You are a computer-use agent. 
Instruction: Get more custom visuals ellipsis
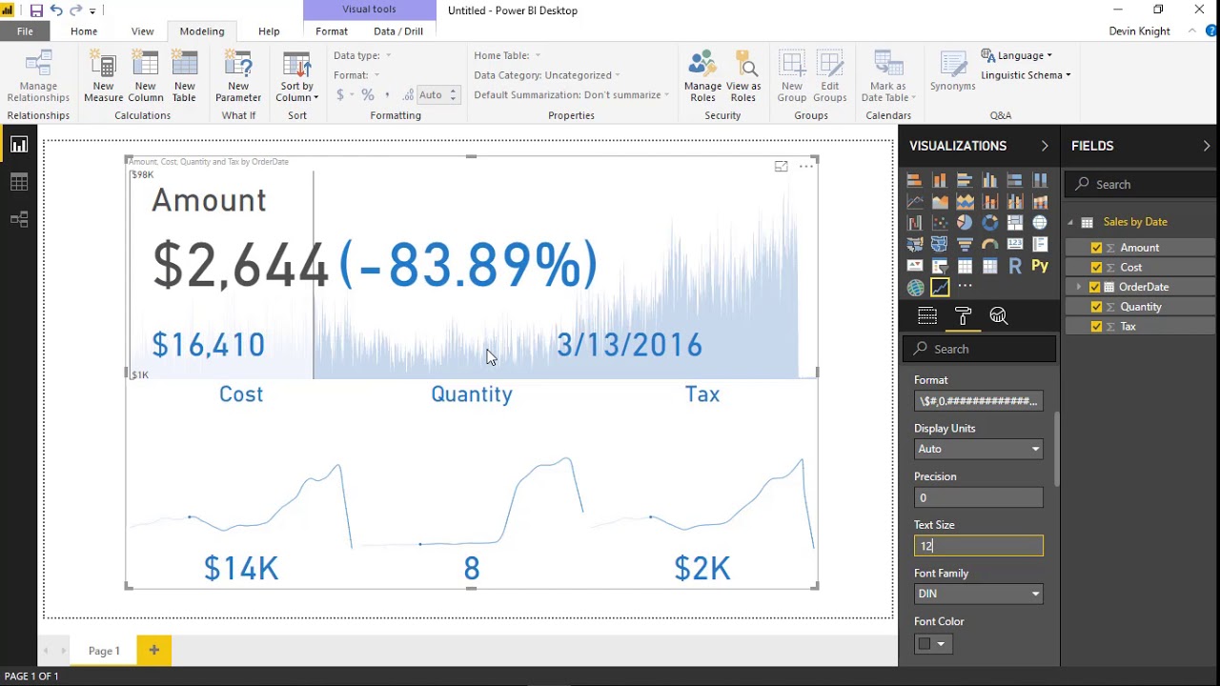click(965, 287)
